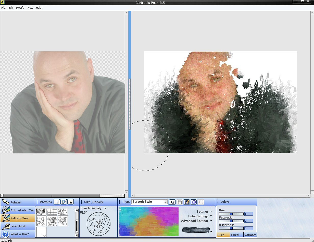The image size is (314, 242).
Task: Select the crosshatch plus-marks pattern thumbnail
Action: click(62, 212)
